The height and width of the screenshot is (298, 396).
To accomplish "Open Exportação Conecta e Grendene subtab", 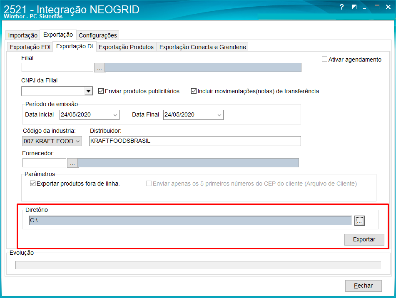I will (x=202, y=47).
